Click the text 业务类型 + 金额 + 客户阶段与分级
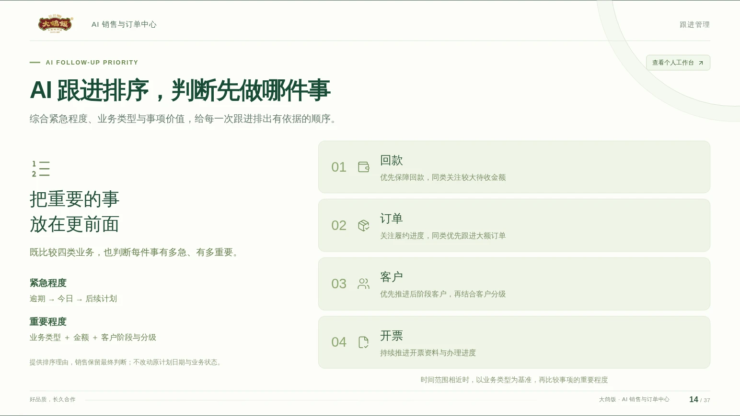The height and width of the screenshot is (416, 740). point(93,338)
